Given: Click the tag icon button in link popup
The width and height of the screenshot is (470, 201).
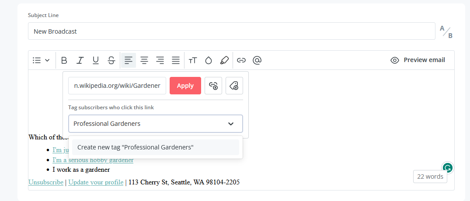Looking at the screenshot, I should pos(234,86).
